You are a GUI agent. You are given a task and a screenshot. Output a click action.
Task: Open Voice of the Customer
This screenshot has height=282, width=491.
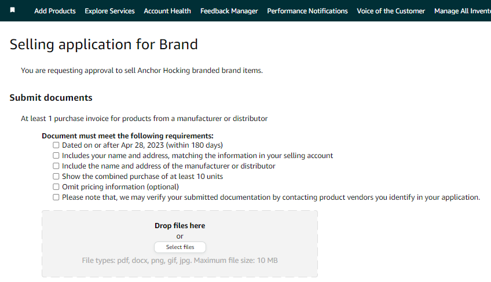pos(391,11)
